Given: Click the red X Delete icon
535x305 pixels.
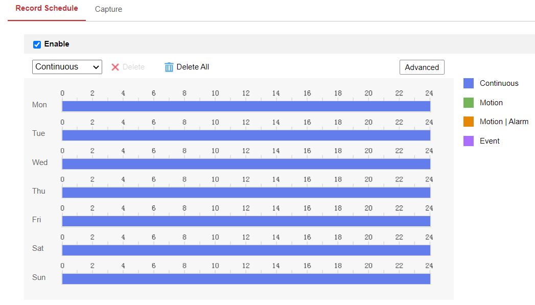Looking at the screenshot, I should (x=115, y=67).
